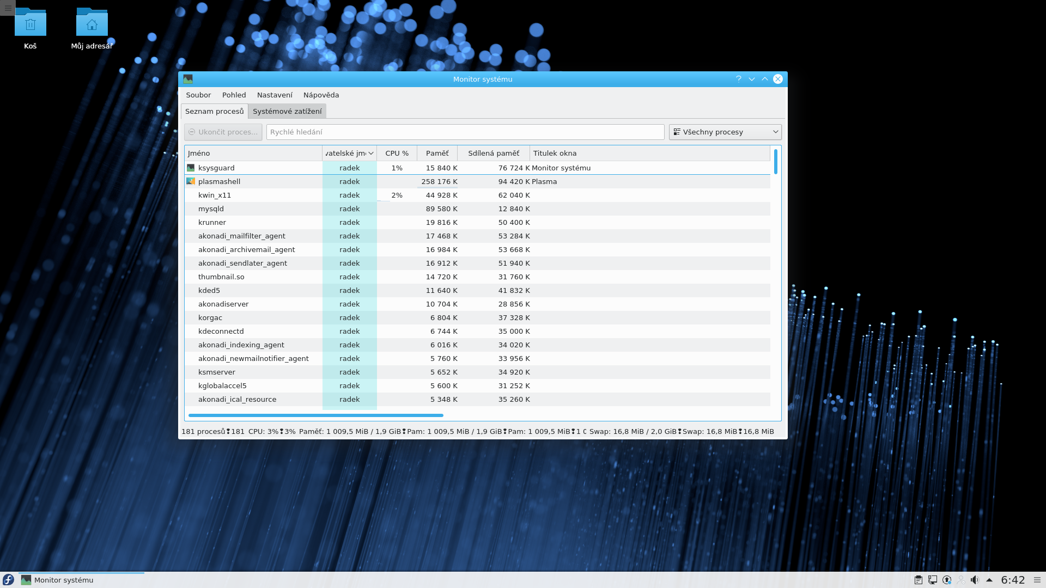This screenshot has height=588, width=1046.
Task: Open the network connections tray icon
Action: click(x=933, y=580)
